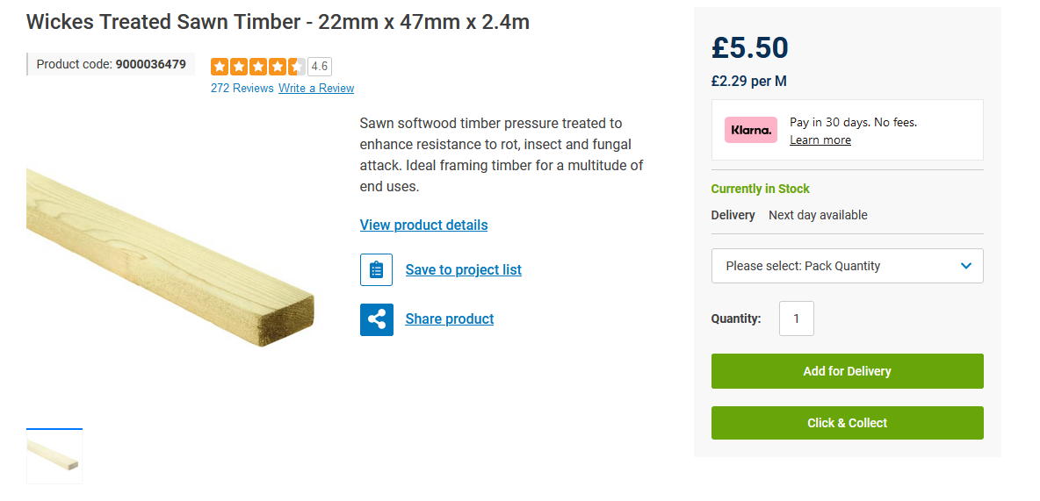
Task: Click the Write a Review link
Action: 316,88
